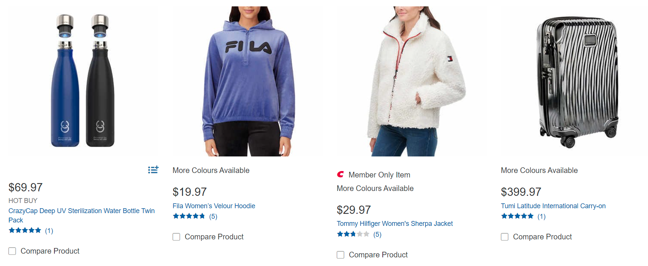Click the Tommy Hilfiger jacket star rating

click(x=353, y=234)
